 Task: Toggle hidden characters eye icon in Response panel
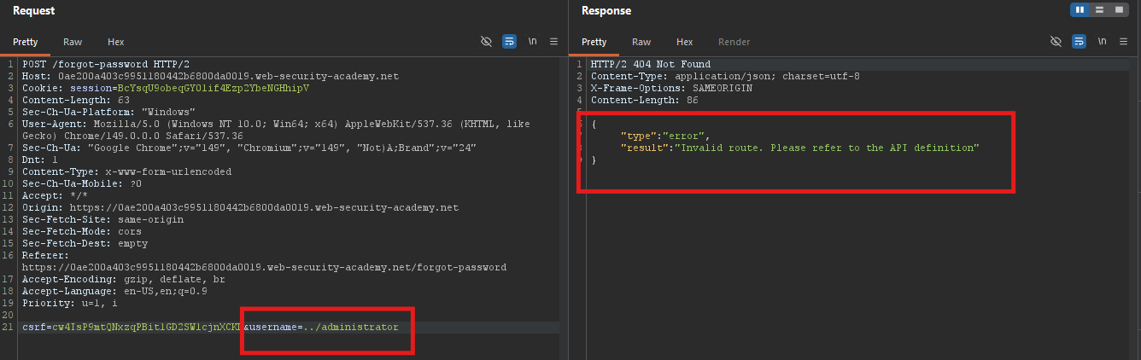pos(1056,41)
